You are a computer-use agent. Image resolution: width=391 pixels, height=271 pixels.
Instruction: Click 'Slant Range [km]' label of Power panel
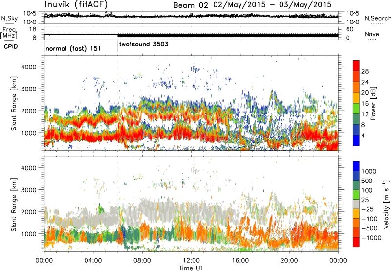[x=14, y=103]
